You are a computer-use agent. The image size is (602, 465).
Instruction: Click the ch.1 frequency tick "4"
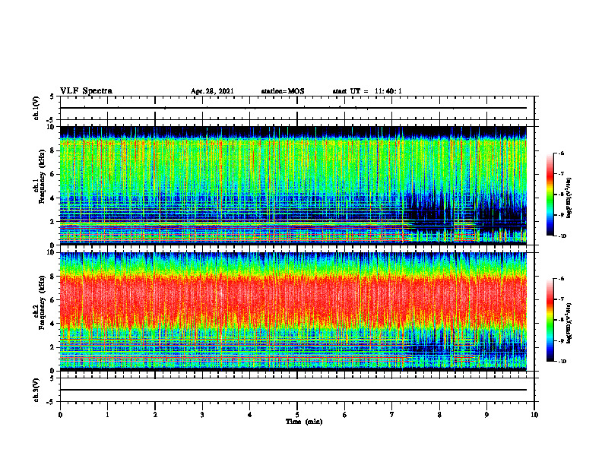point(53,198)
